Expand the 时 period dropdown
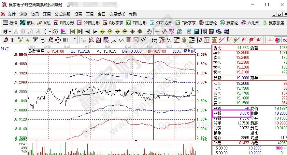287x155 pixels. click(7, 32)
